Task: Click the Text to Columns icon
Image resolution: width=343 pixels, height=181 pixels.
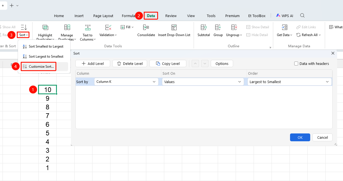Action: tap(88, 27)
